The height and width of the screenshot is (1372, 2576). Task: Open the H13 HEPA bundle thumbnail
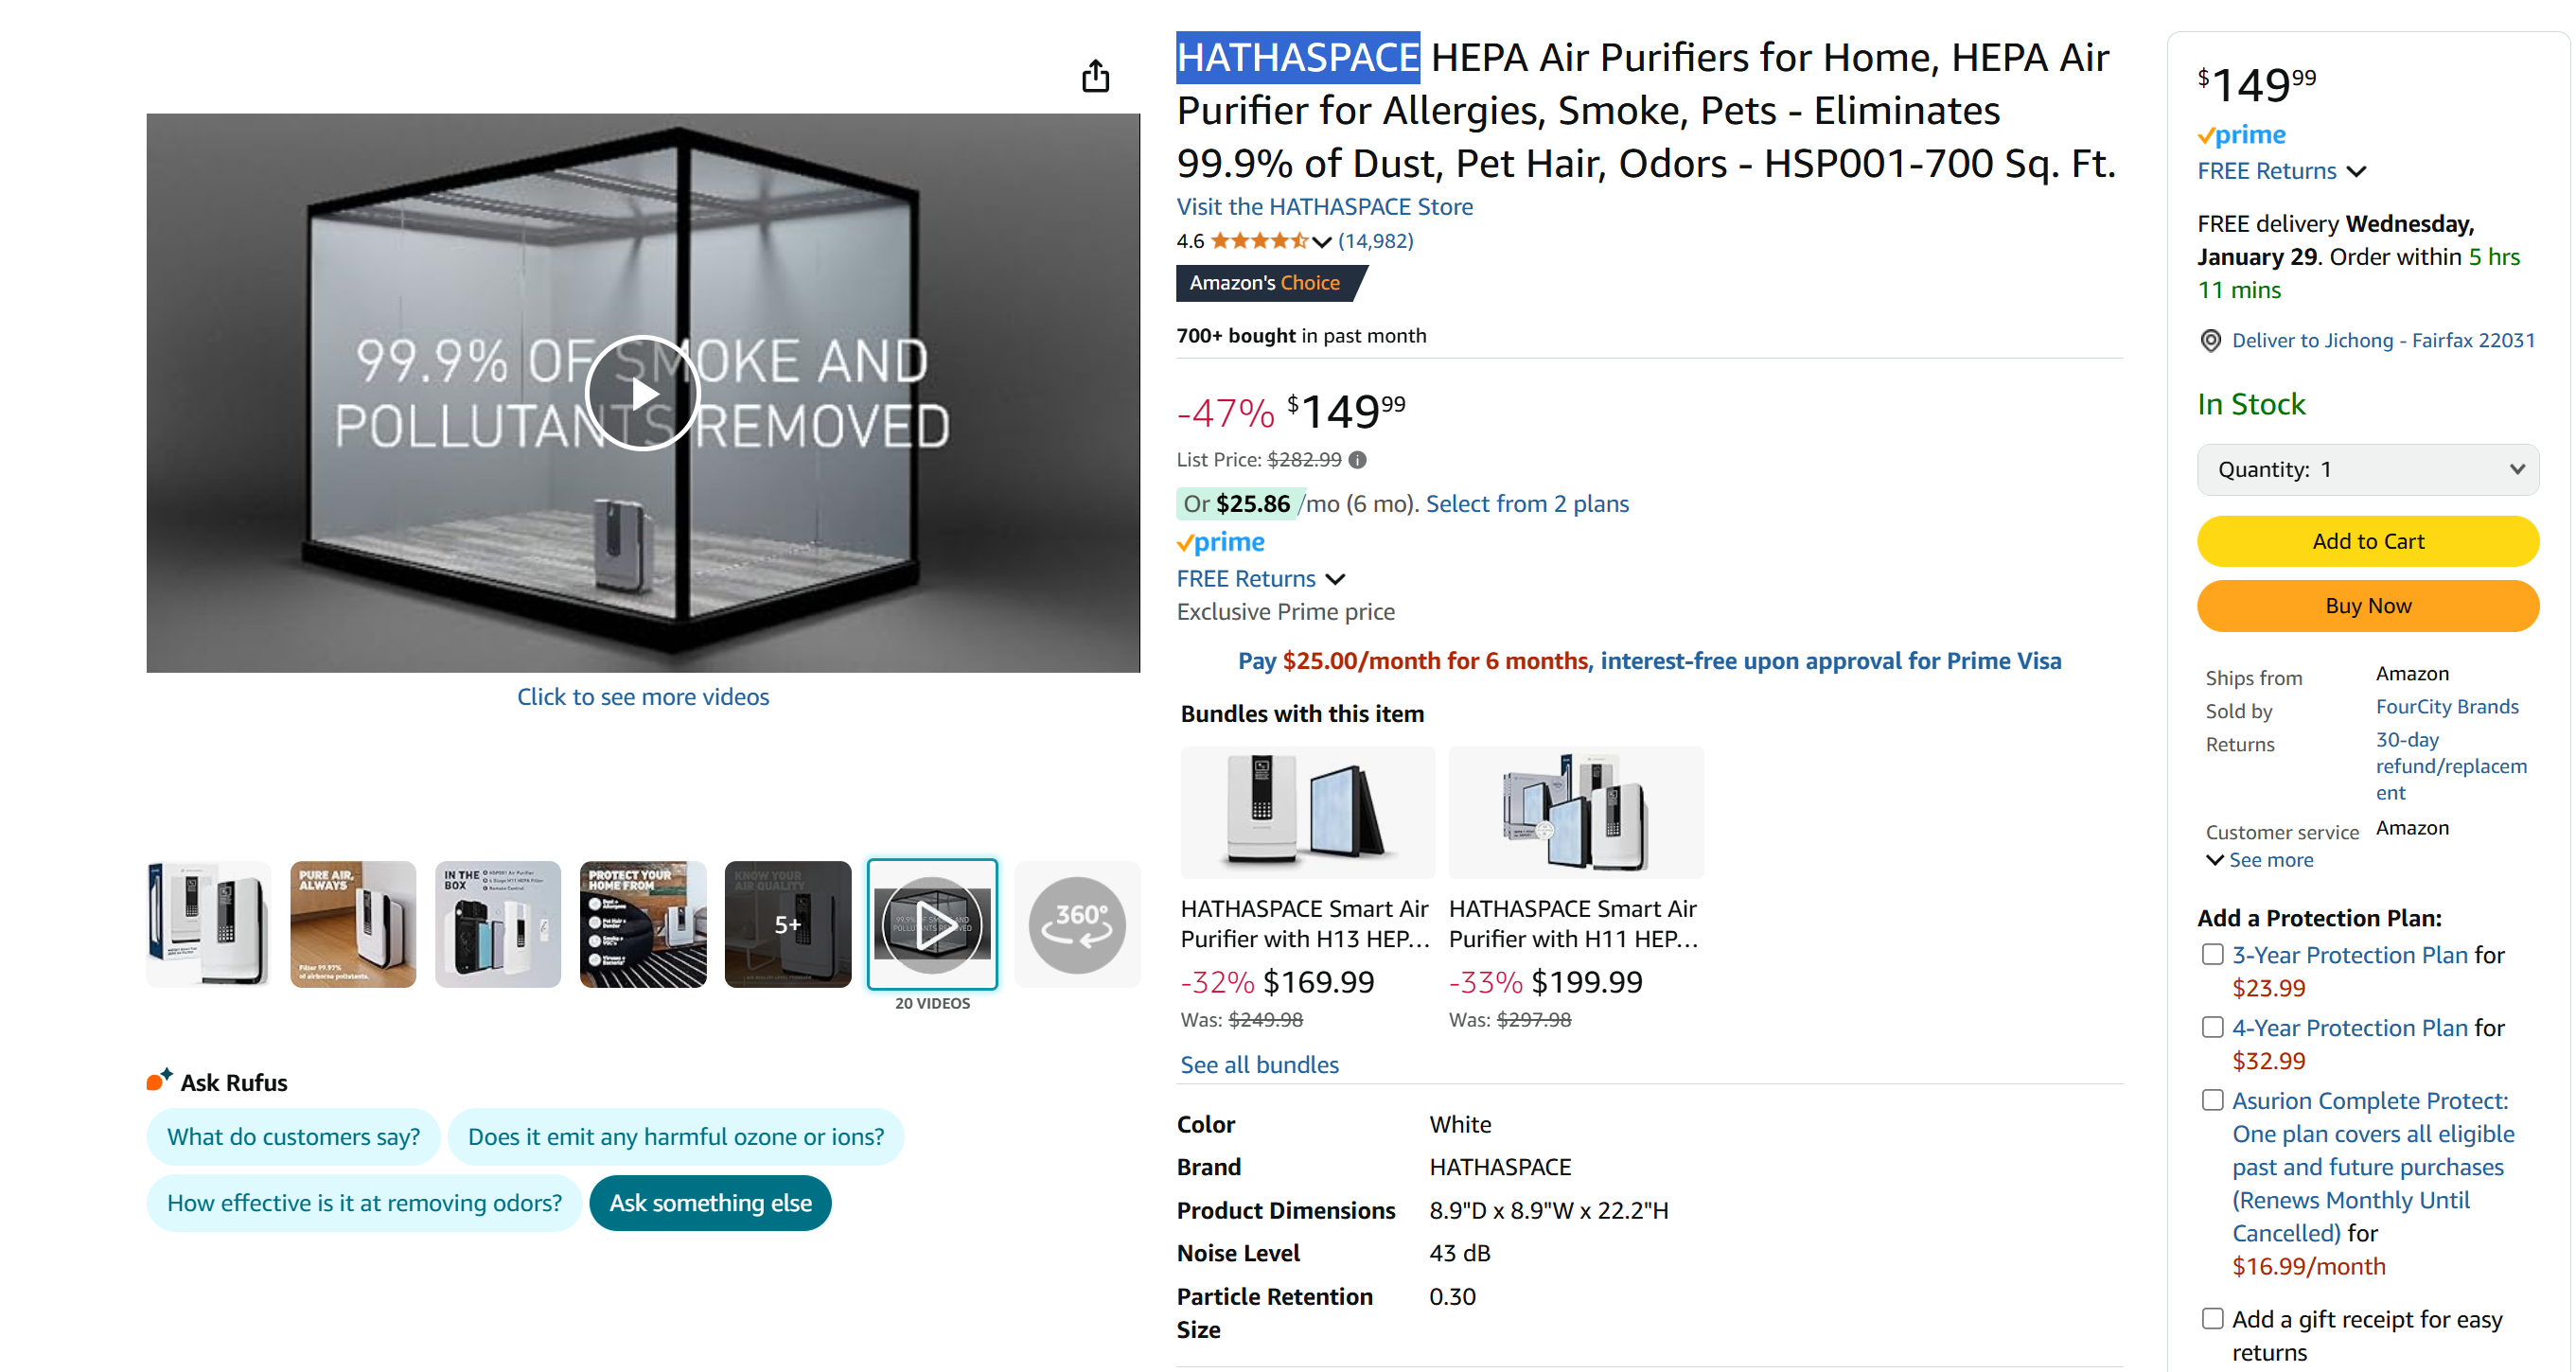click(x=1307, y=812)
